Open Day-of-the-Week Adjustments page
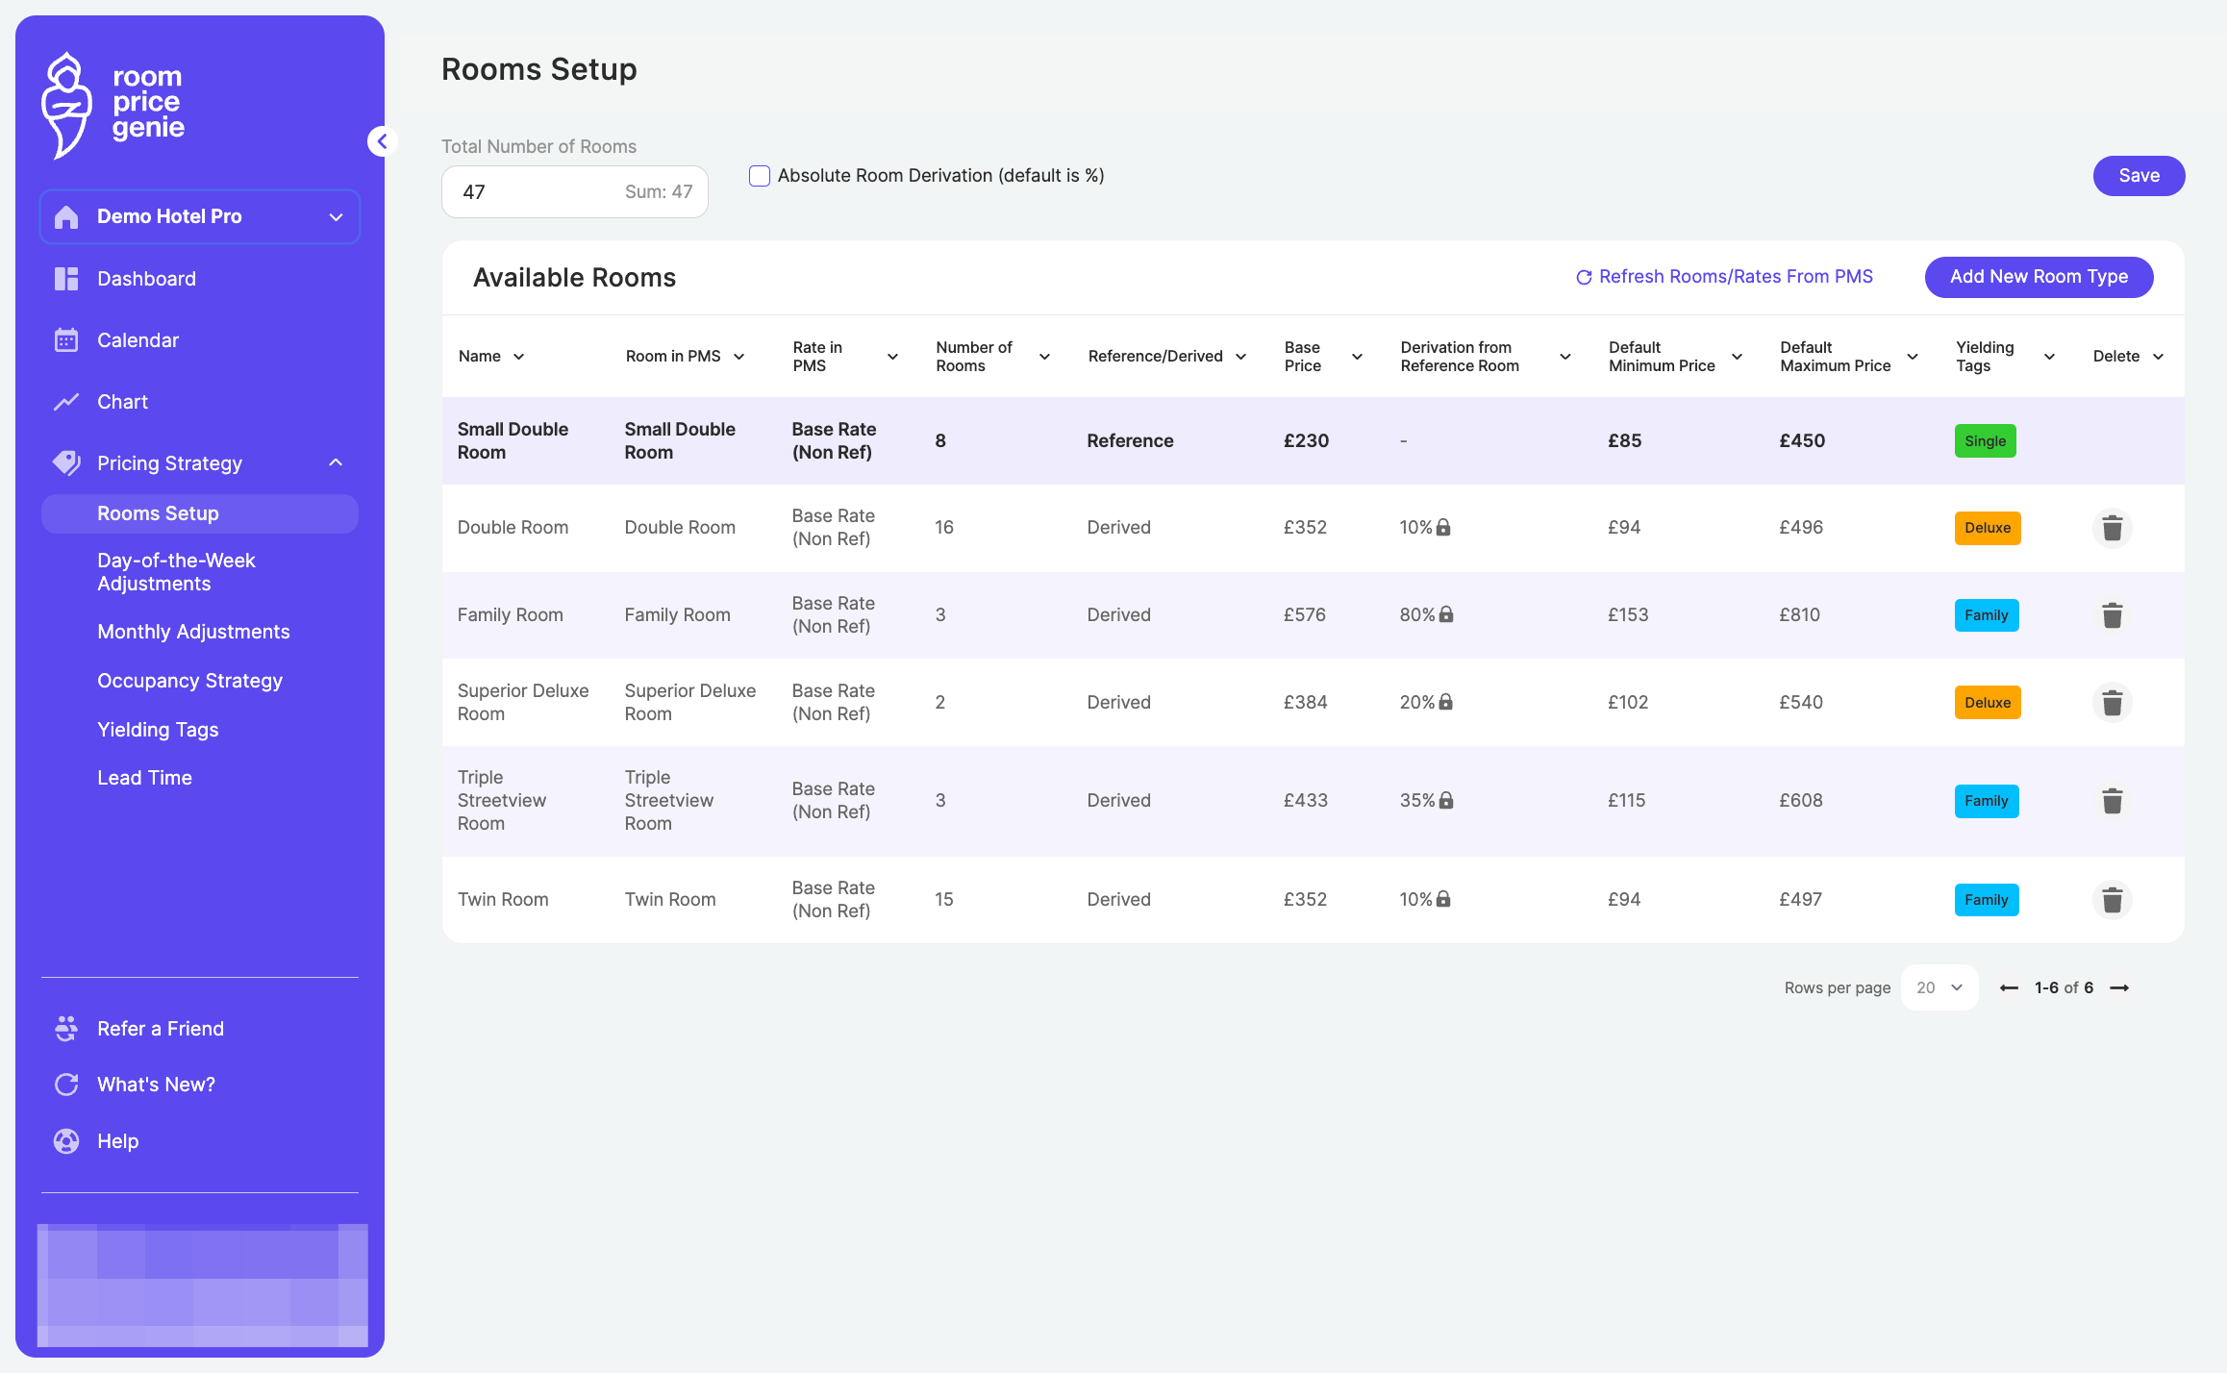2227x1373 pixels. point(176,572)
